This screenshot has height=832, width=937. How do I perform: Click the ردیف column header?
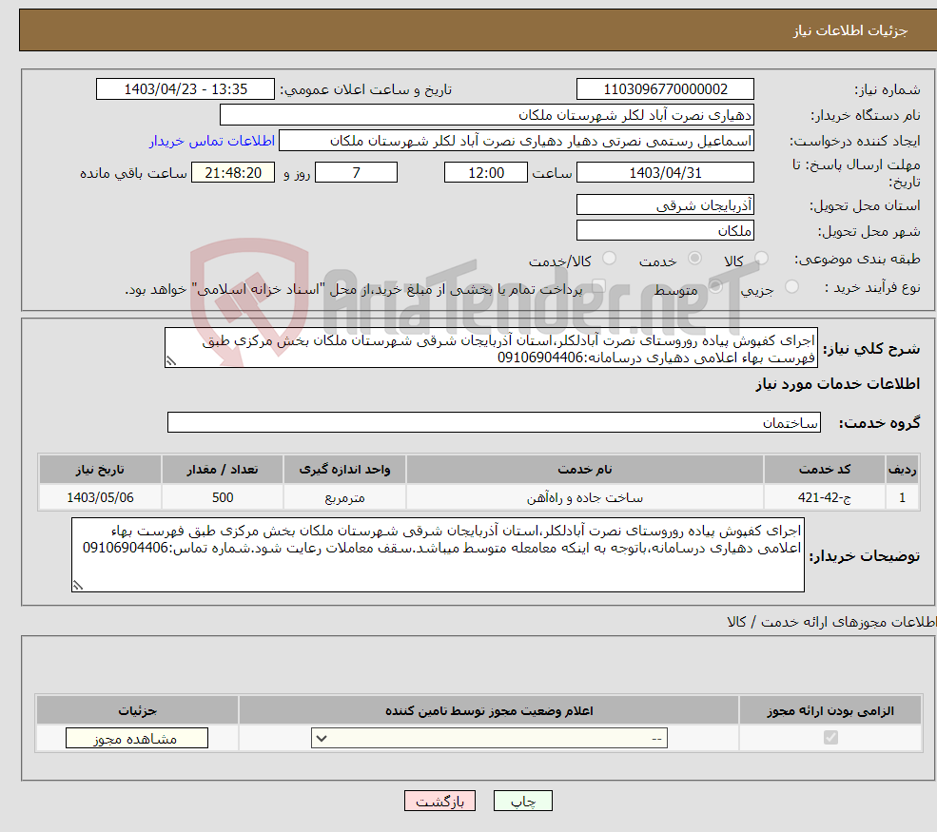pos(902,470)
